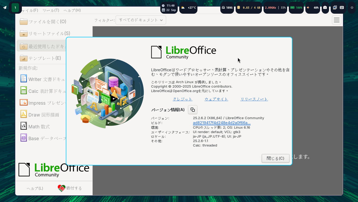This screenshot has height=202, width=358.
Task: Open the power menu icon in top bar
Action: tap(352, 8)
